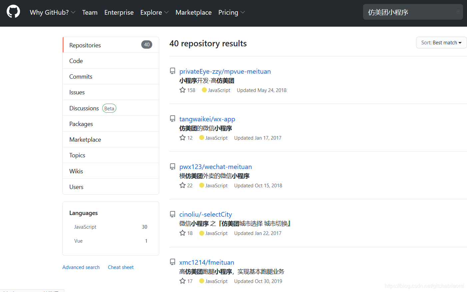Open Enterprise in the top navigation

coord(119,12)
